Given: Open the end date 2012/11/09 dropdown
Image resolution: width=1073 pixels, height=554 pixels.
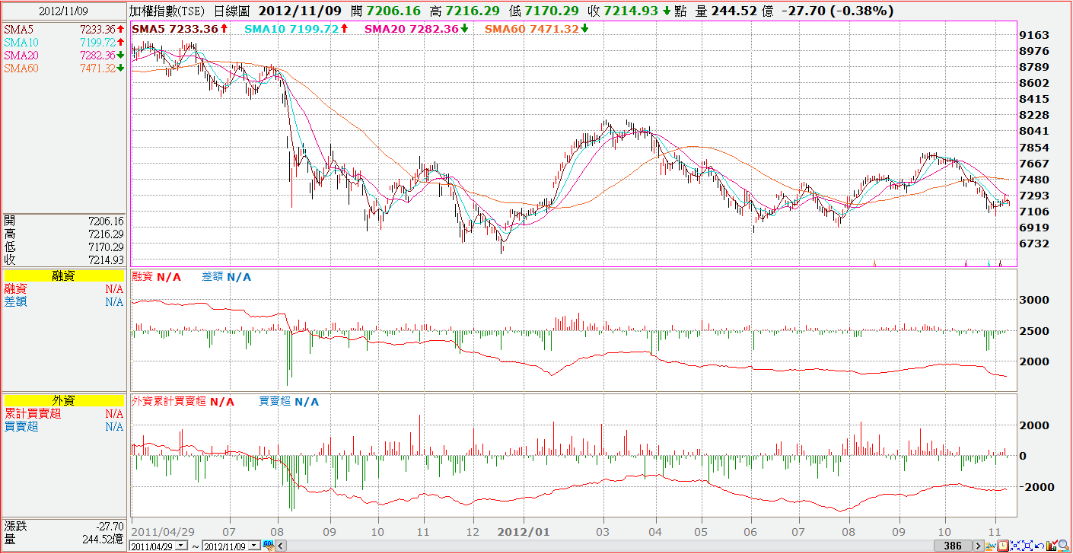Looking at the screenshot, I should click(x=253, y=546).
